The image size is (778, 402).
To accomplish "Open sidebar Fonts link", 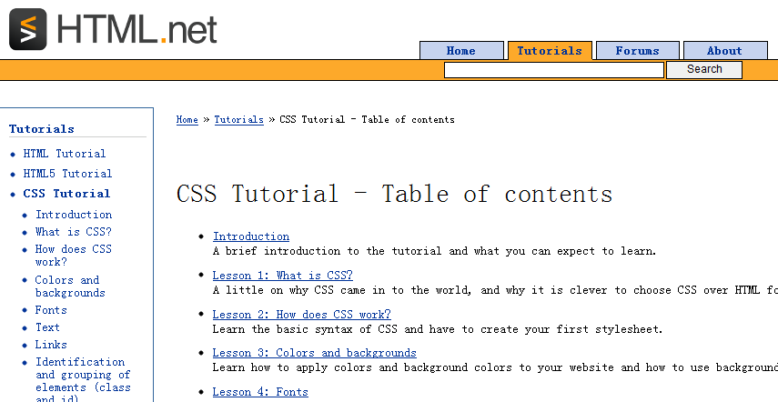I will tap(51, 310).
